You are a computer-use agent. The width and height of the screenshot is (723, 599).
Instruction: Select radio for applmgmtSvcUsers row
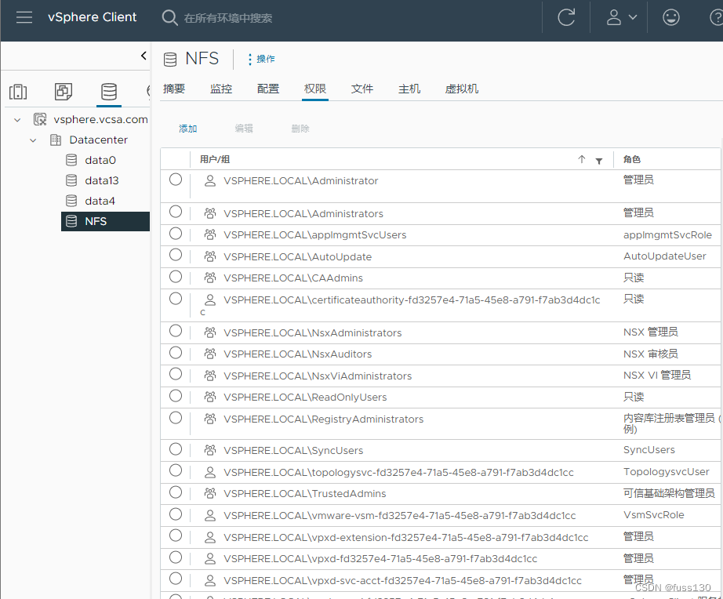pos(175,234)
